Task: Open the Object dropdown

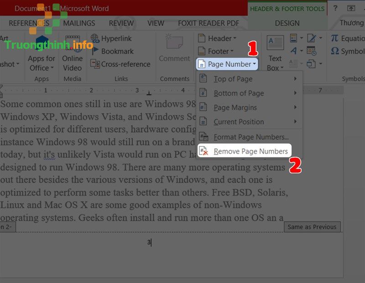Action: click(314, 63)
